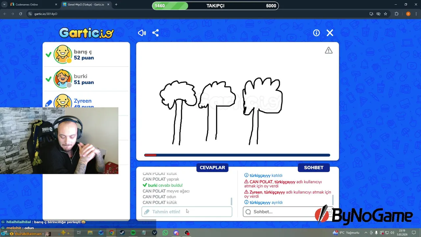Click the TAKIPÇI follower goal bar
Viewport: 421px width, 237px height.
click(215, 6)
